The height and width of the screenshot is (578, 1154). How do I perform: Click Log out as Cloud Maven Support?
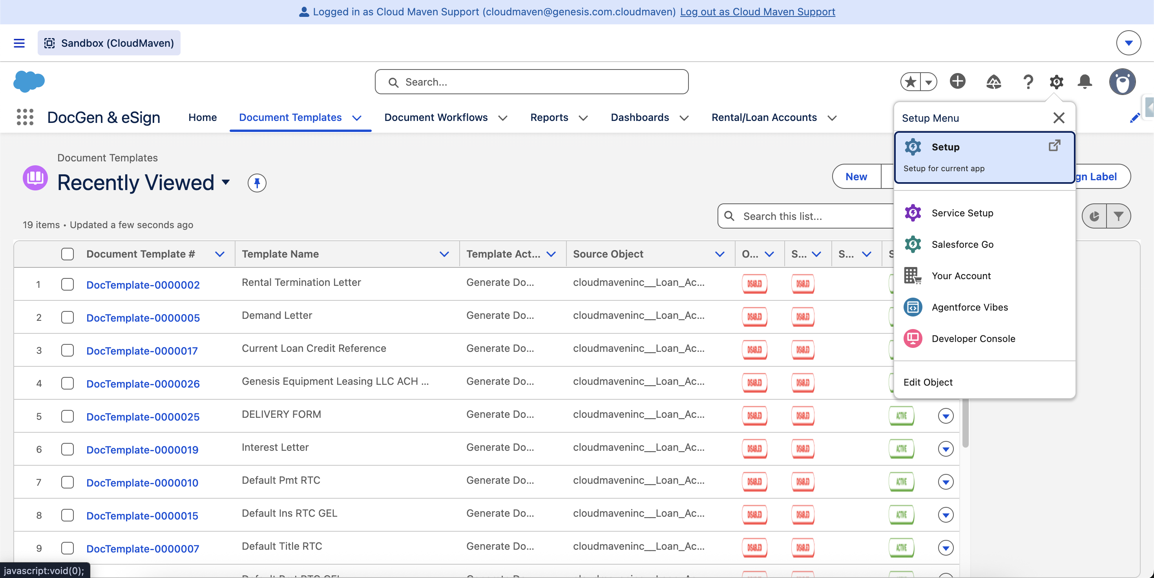(x=758, y=12)
